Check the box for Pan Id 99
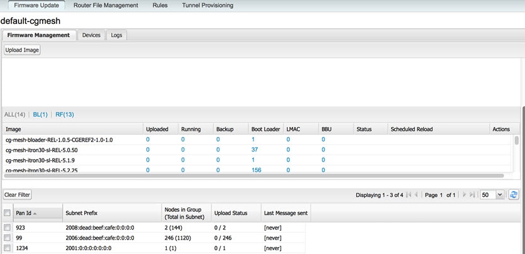The width and height of the screenshot is (525, 254). point(7,238)
